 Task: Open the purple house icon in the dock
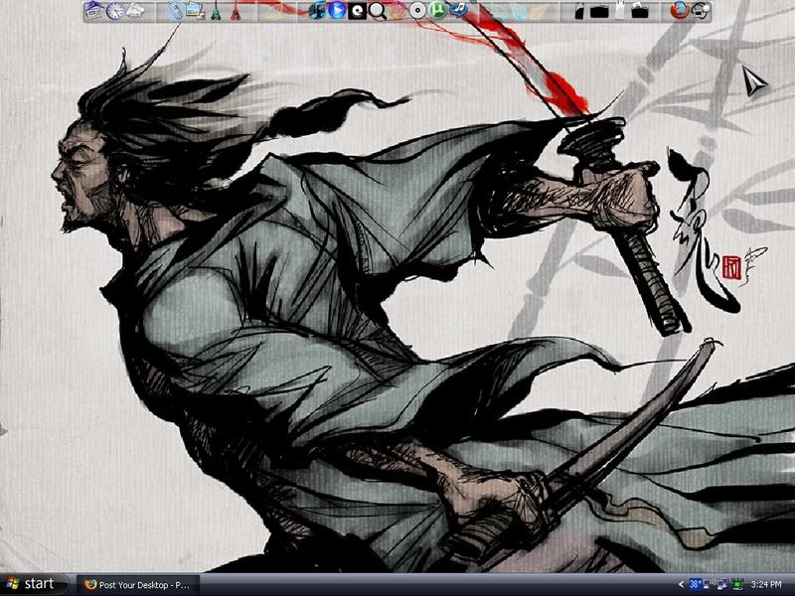[x=93, y=10]
